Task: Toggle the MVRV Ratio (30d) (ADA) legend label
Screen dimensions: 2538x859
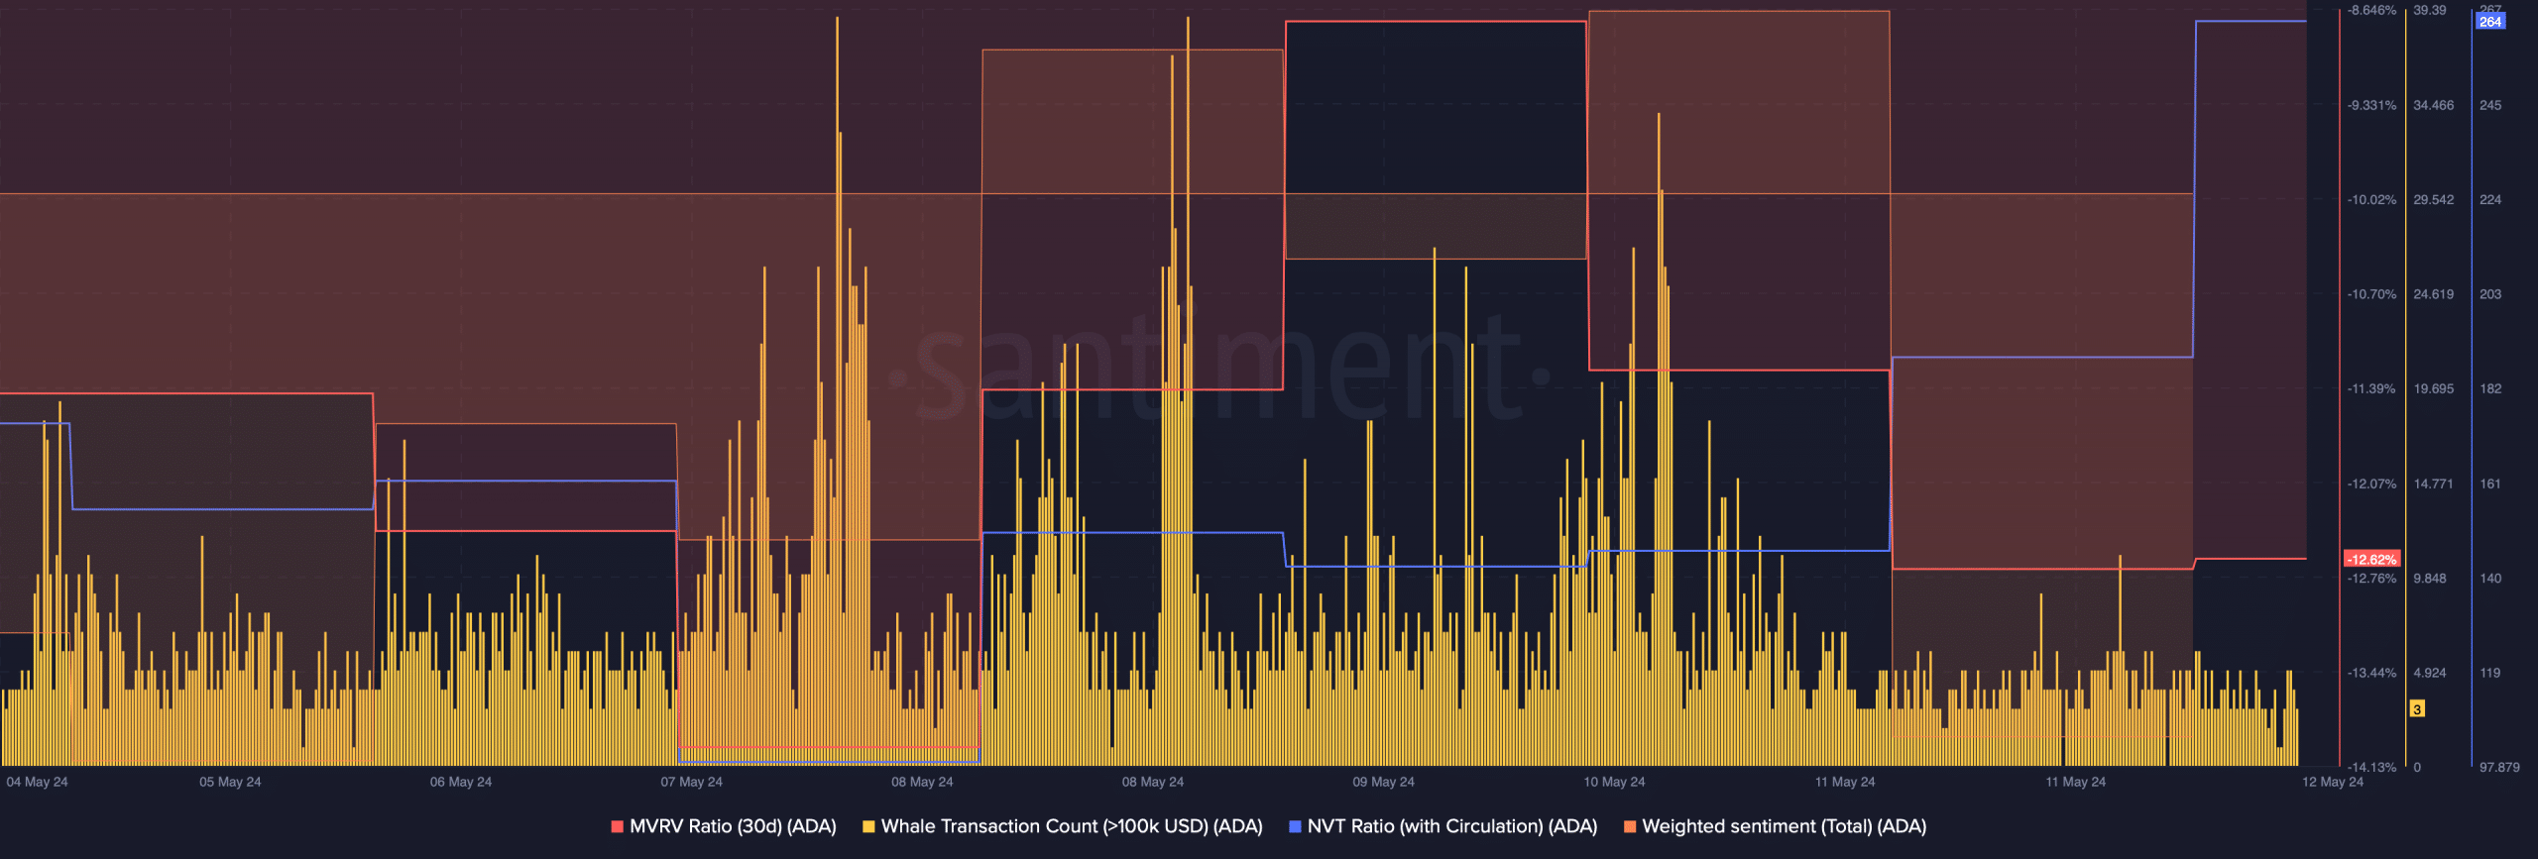Action: (733, 826)
